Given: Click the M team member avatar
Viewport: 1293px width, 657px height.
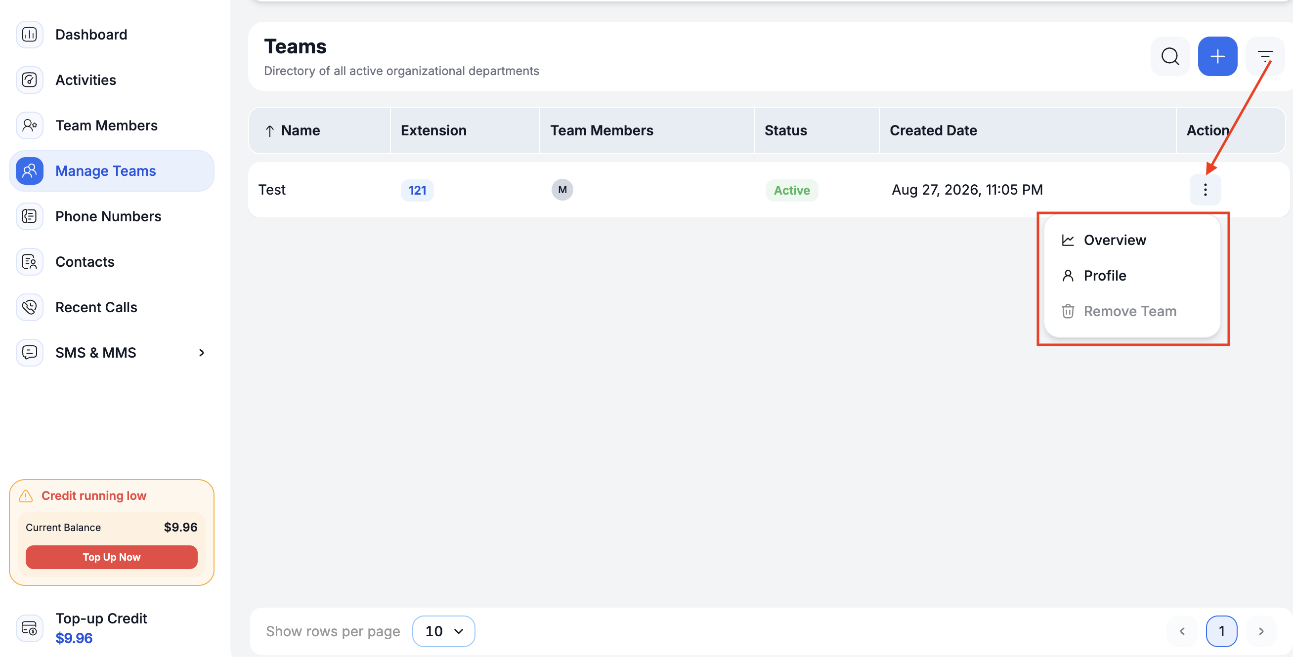Looking at the screenshot, I should point(562,190).
